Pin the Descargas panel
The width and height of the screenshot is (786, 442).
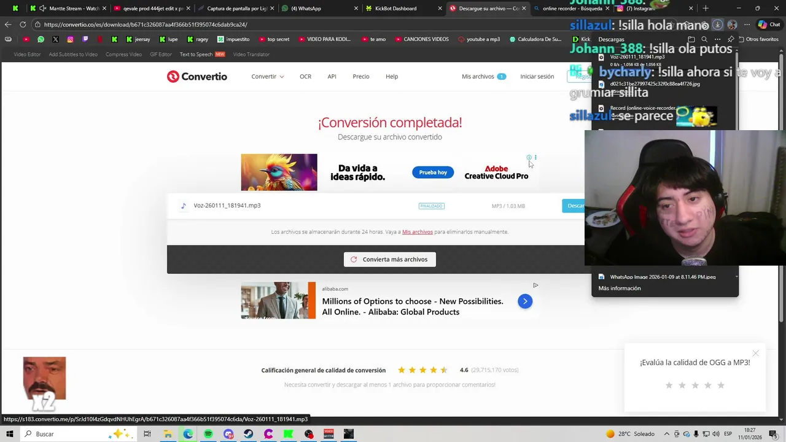[730, 39]
